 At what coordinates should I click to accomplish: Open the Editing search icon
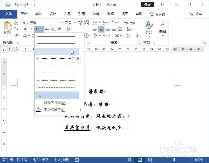(162, 24)
